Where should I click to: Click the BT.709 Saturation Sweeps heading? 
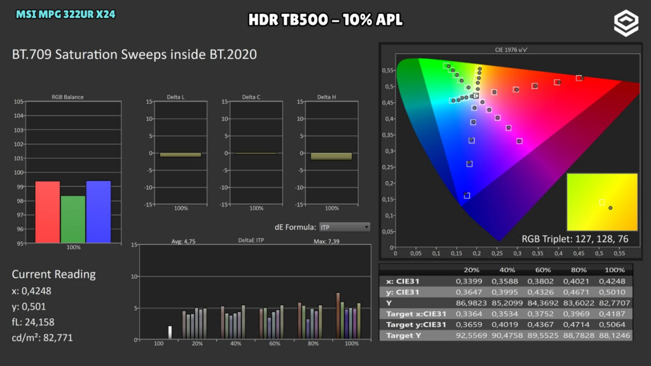pyautogui.click(x=134, y=55)
